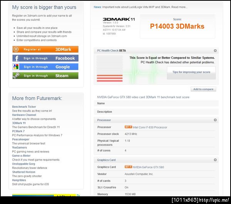Open the Hungribles link
Viewport: 231px width, 204px height.
[x=19, y=180]
